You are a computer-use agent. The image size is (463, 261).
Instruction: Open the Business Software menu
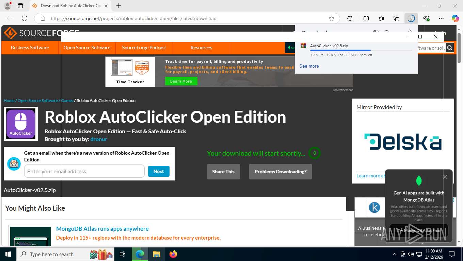pos(30,48)
